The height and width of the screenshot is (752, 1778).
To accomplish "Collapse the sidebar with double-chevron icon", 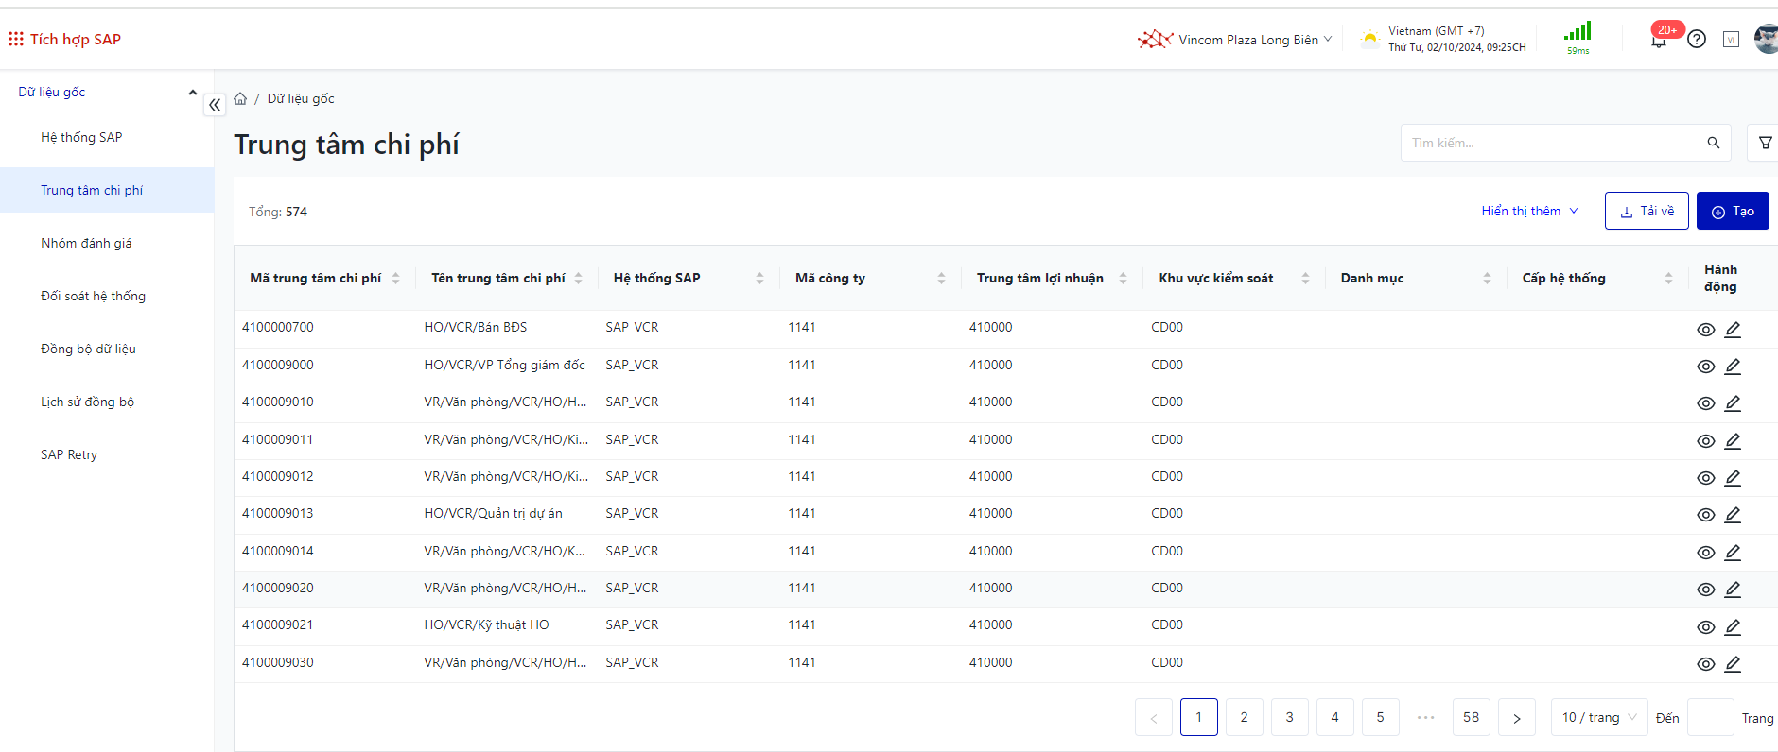I will (215, 105).
